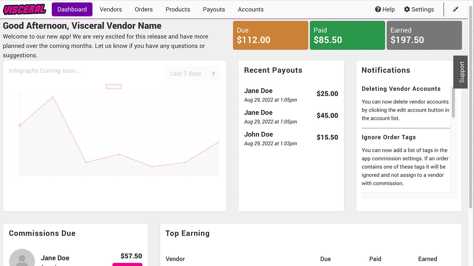Click the Notifications heading
This screenshot has width=474, height=266.
[386, 70]
